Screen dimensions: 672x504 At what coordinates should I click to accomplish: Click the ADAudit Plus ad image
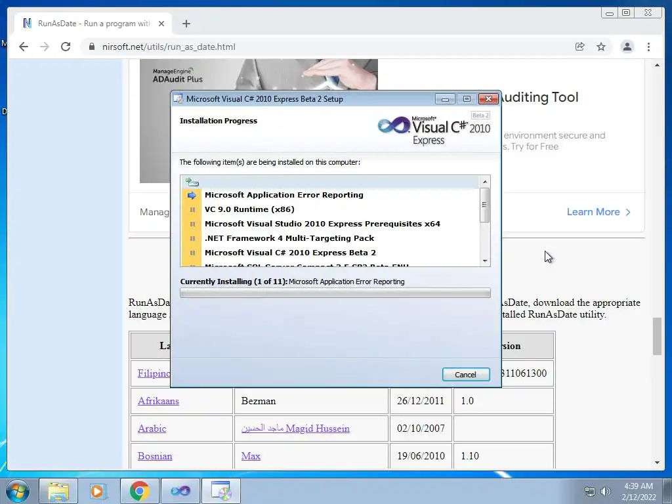pos(259,121)
